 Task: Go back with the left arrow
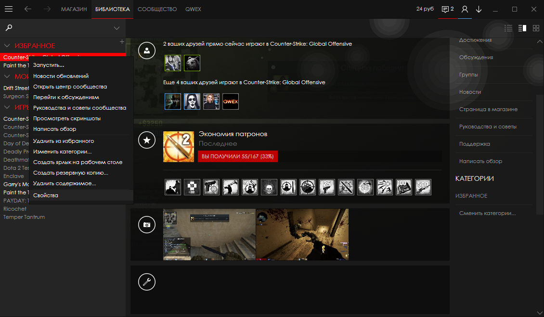[28, 9]
